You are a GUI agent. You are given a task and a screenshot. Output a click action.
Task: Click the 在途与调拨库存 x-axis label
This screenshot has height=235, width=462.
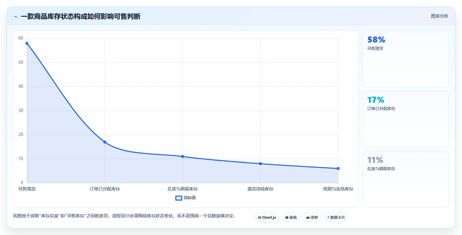coord(182,189)
